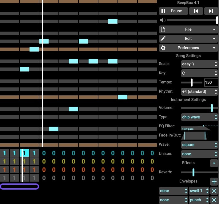Click the speaker volume icon
The width and height of the screenshot is (219, 204).
[163, 20]
